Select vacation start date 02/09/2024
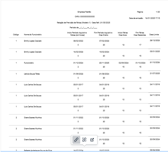 [123, 63]
